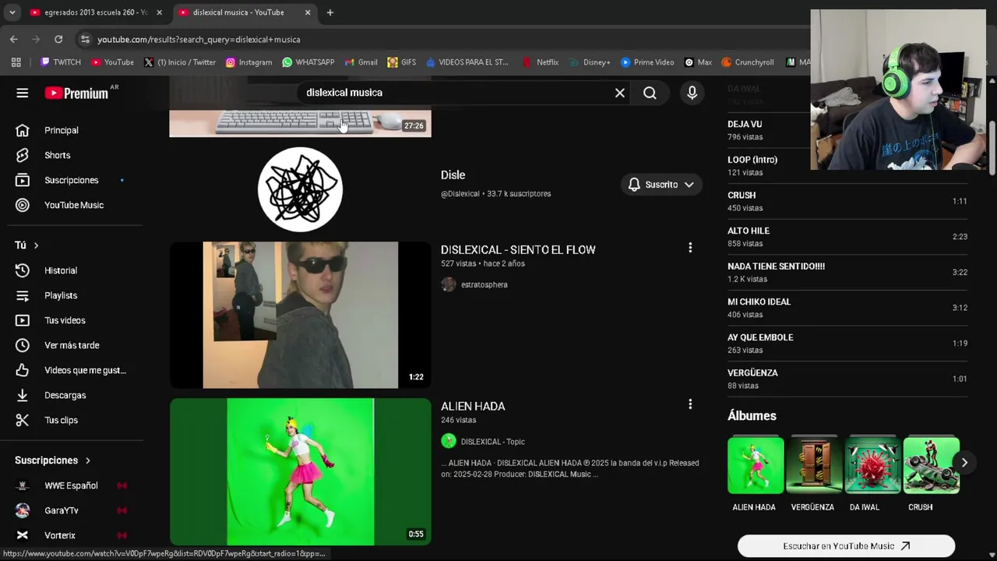Click the browser back arrow
This screenshot has width=997, height=561.
coord(13,39)
